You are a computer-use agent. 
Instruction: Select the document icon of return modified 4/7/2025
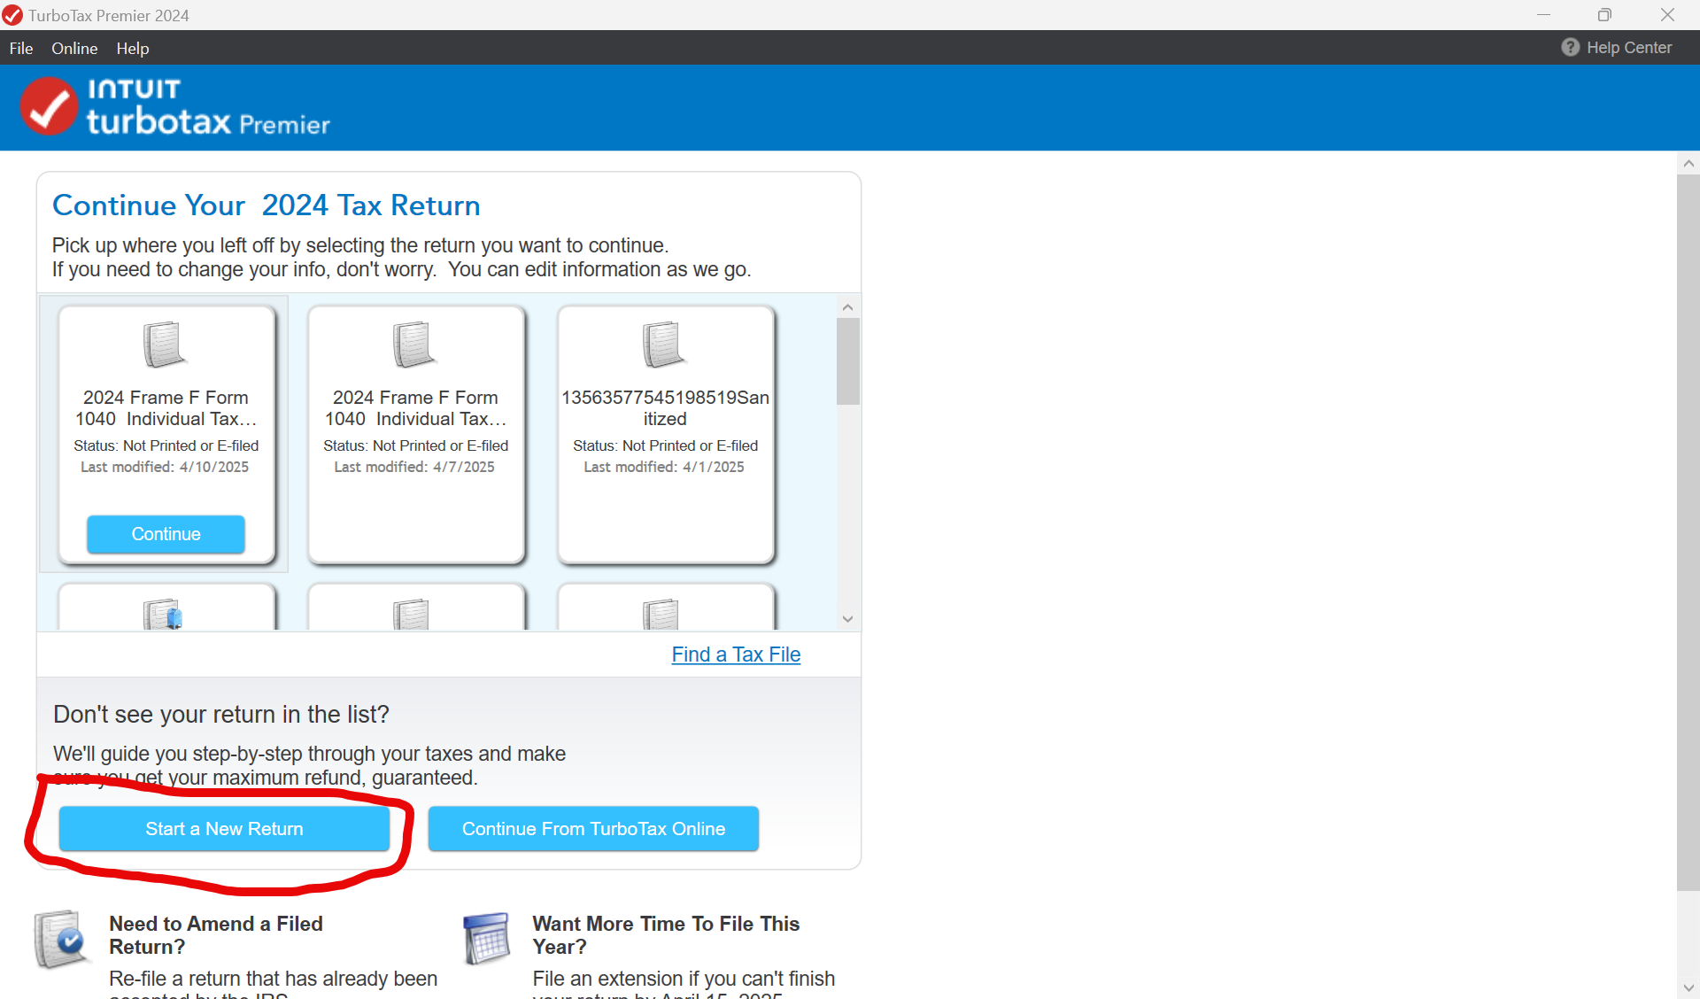point(414,344)
